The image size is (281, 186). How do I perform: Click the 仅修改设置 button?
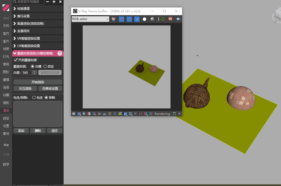(50, 88)
